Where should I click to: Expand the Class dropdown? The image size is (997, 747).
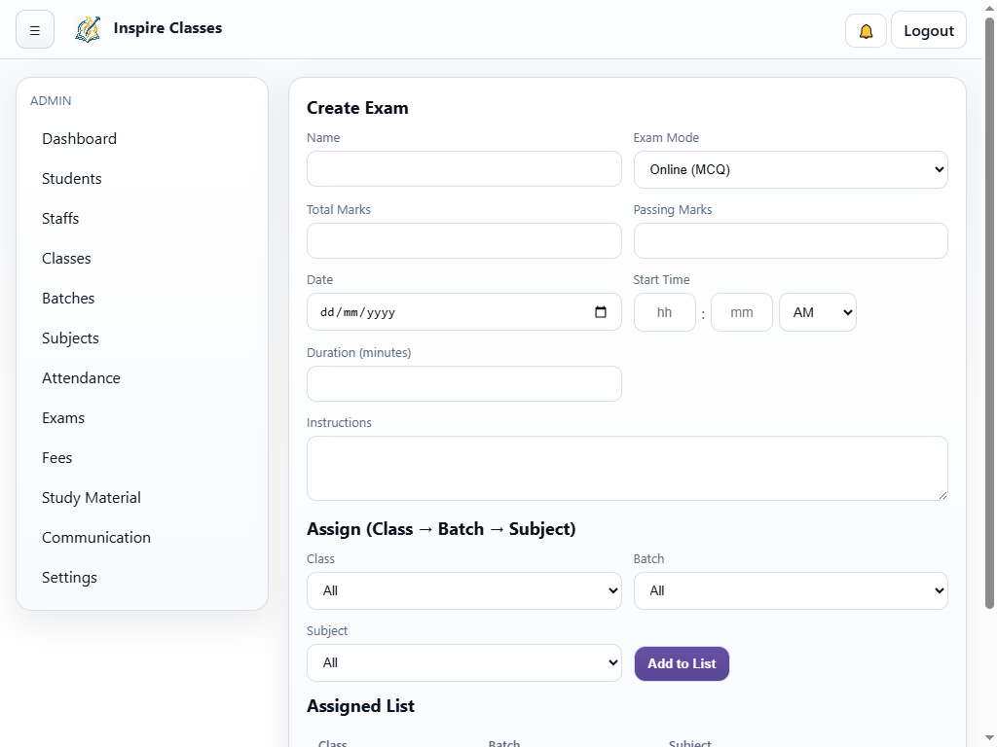(463, 590)
